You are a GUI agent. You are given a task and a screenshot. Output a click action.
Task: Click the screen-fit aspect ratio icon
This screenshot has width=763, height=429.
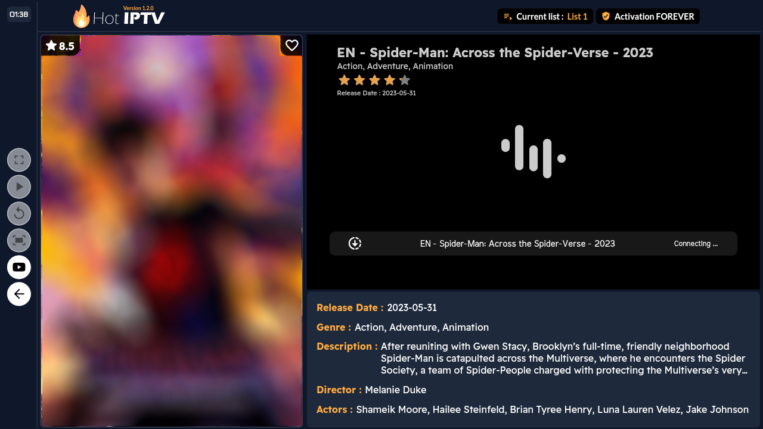point(19,240)
